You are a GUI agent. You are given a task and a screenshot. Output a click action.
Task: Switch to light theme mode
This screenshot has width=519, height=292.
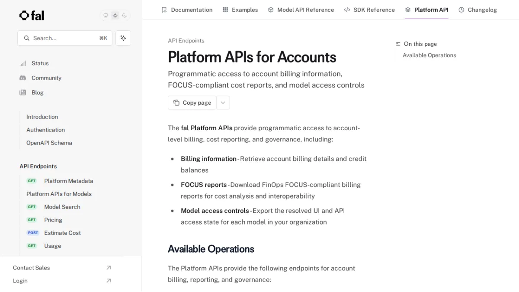pyautogui.click(x=115, y=16)
